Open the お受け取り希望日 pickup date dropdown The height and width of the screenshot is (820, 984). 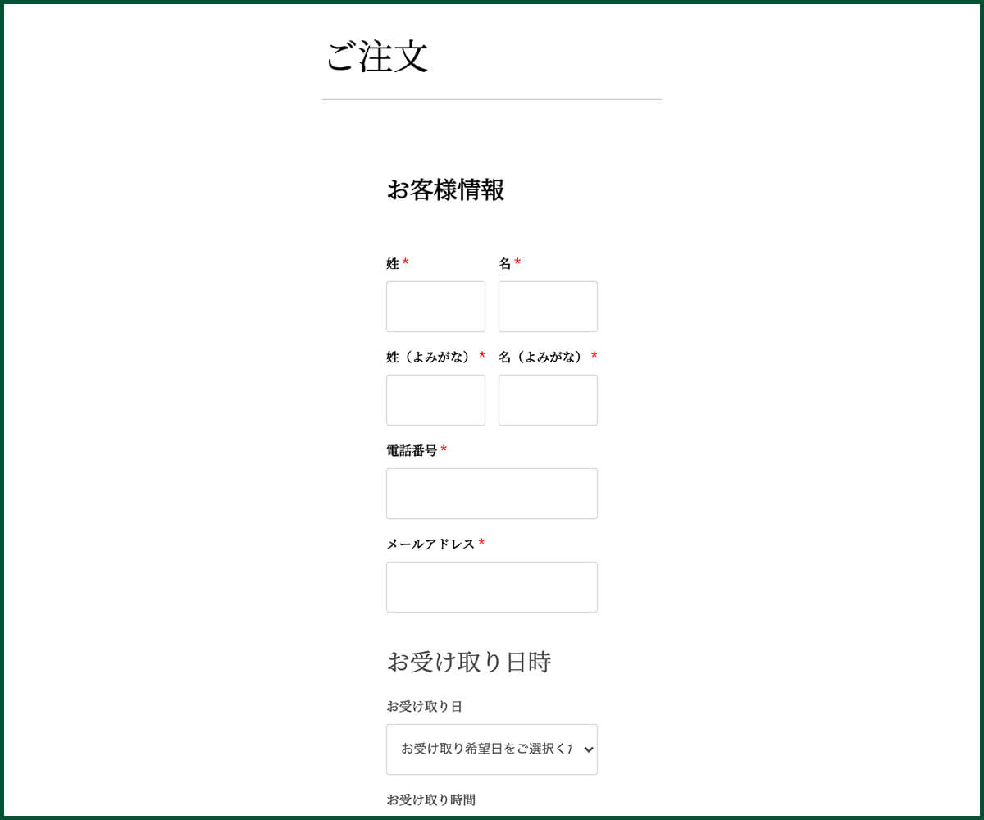(x=484, y=749)
